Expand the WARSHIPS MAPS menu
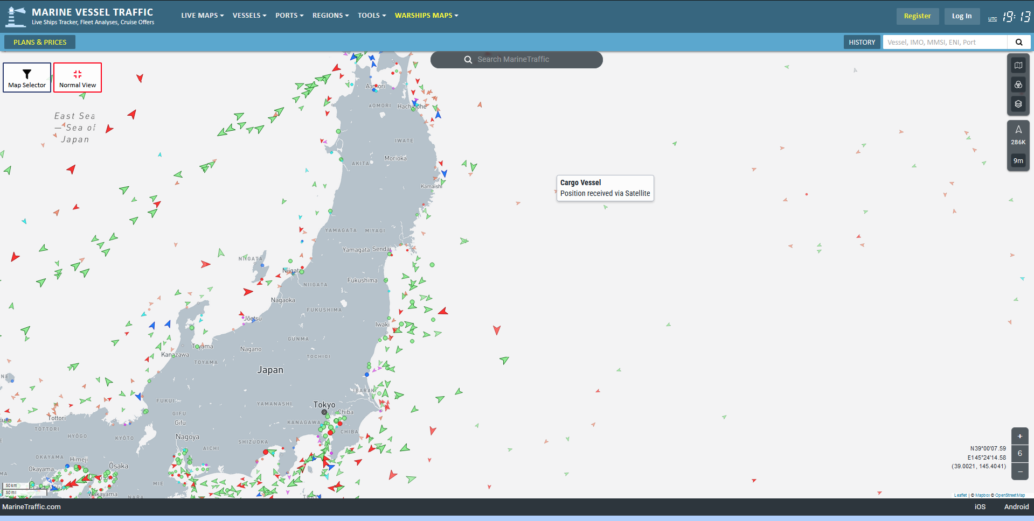 [x=426, y=16]
